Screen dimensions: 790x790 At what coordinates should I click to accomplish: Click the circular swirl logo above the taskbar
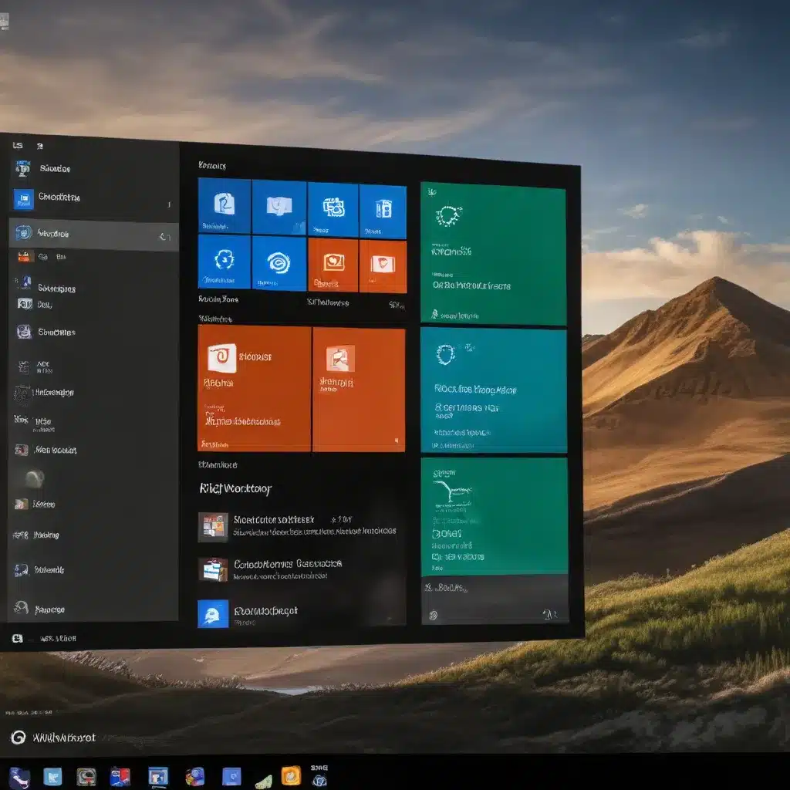click(x=19, y=737)
